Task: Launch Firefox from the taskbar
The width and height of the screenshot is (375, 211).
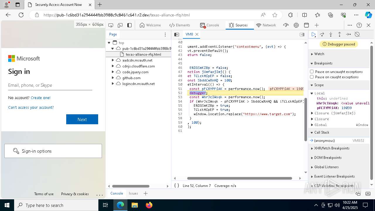Action: [149, 205]
